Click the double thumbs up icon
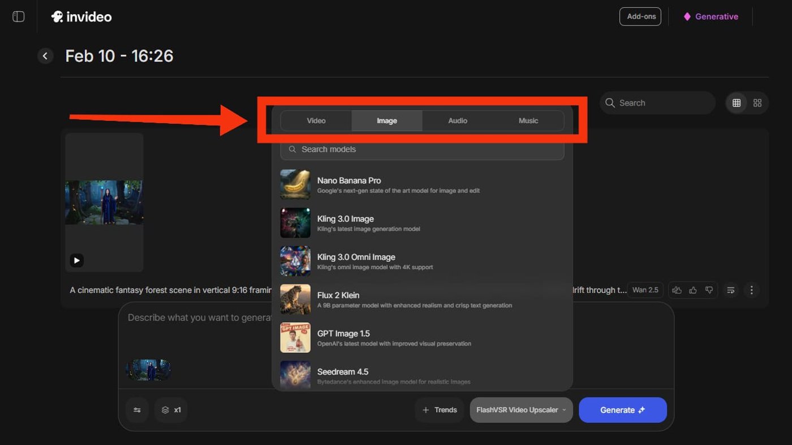Viewport: 792px width, 445px height. 677,290
